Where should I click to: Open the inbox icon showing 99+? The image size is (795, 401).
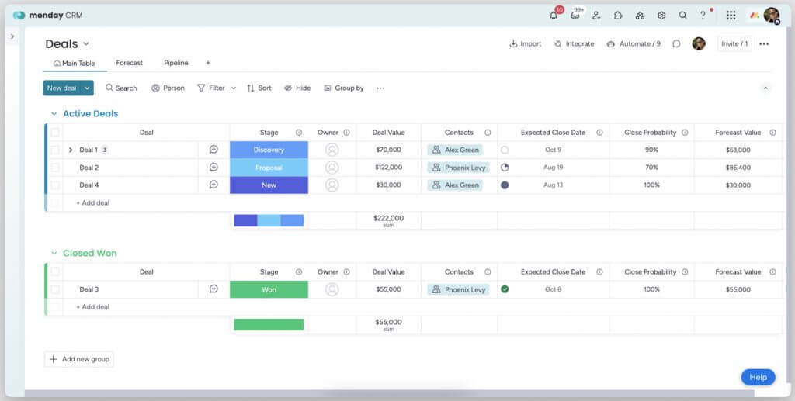575,16
